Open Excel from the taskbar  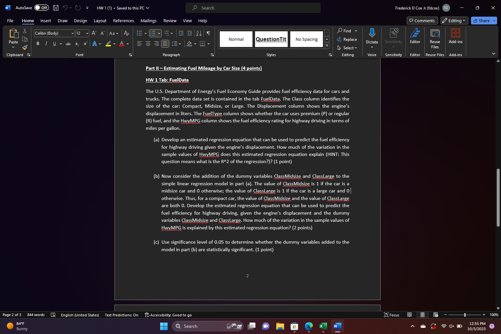[x=323, y=326]
